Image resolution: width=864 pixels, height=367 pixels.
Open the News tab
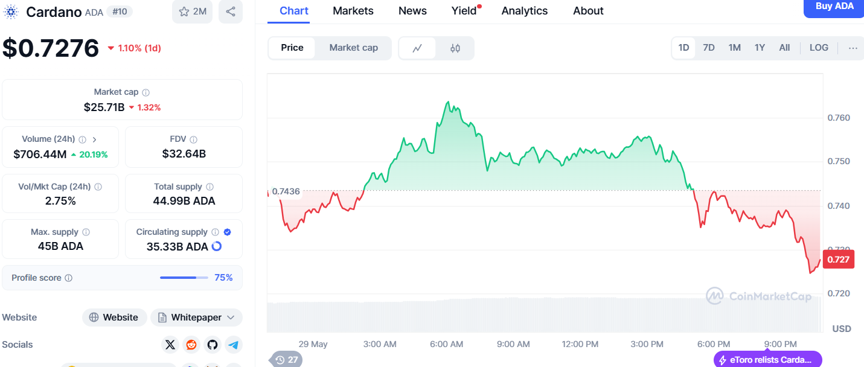412,11
